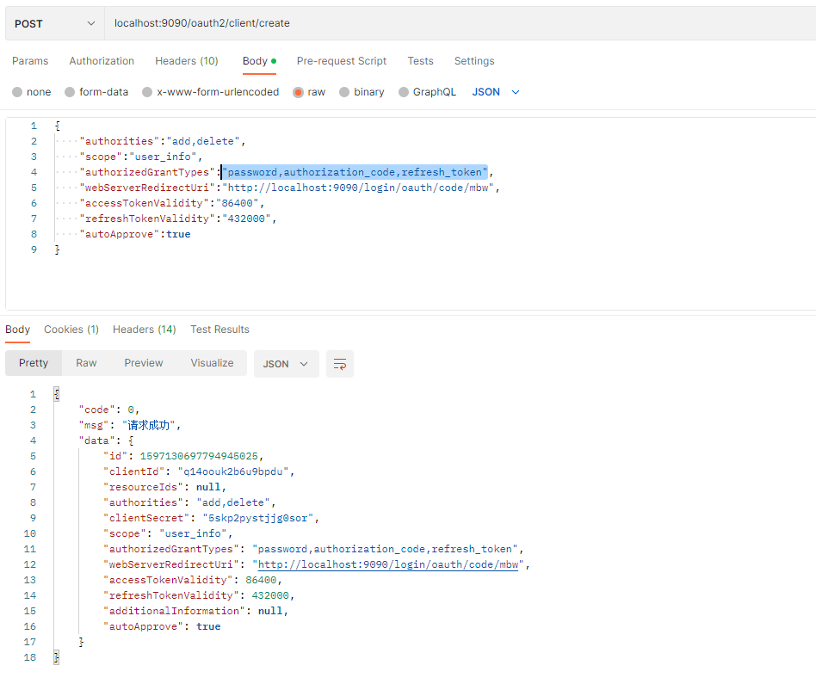Expand the request body JSON format dropdown
Image resolution: width=816 pixels, height=690 pixels.
point(496,92)
